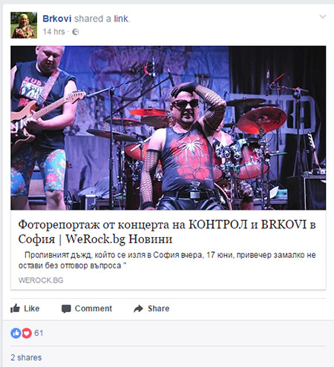Open the Фоторепортаж article headline
Image resolution: width=334 pixels, height=367 pixels.
tap(167, 231)
